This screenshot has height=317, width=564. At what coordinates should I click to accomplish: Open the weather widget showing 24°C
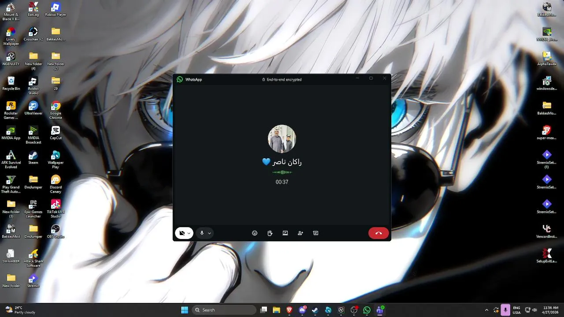(20, 310)
